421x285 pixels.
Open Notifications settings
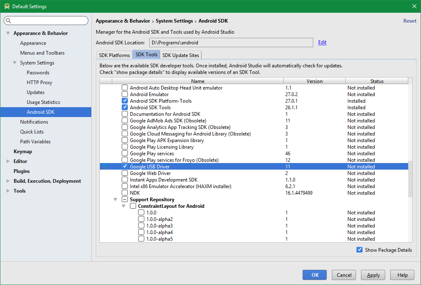(34, 122)
